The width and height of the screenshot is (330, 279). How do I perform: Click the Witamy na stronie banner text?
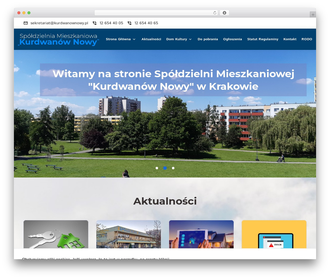(173, 80)
